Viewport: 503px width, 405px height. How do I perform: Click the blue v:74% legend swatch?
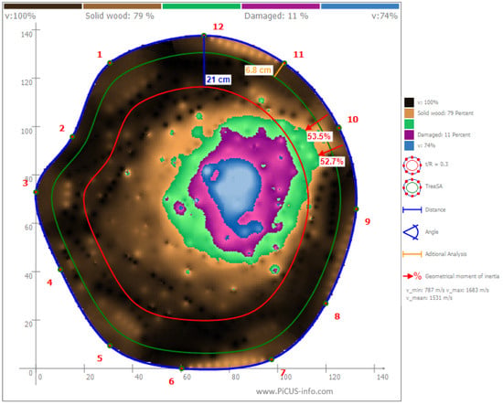click(x=409, y=145)
